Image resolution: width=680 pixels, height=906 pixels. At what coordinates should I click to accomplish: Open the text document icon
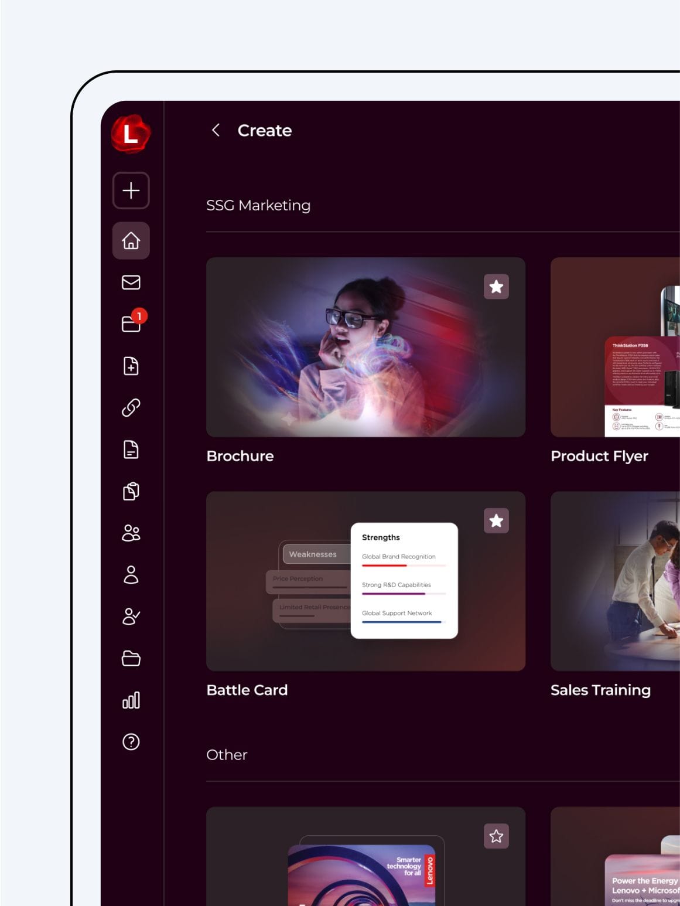pos(131,449)
